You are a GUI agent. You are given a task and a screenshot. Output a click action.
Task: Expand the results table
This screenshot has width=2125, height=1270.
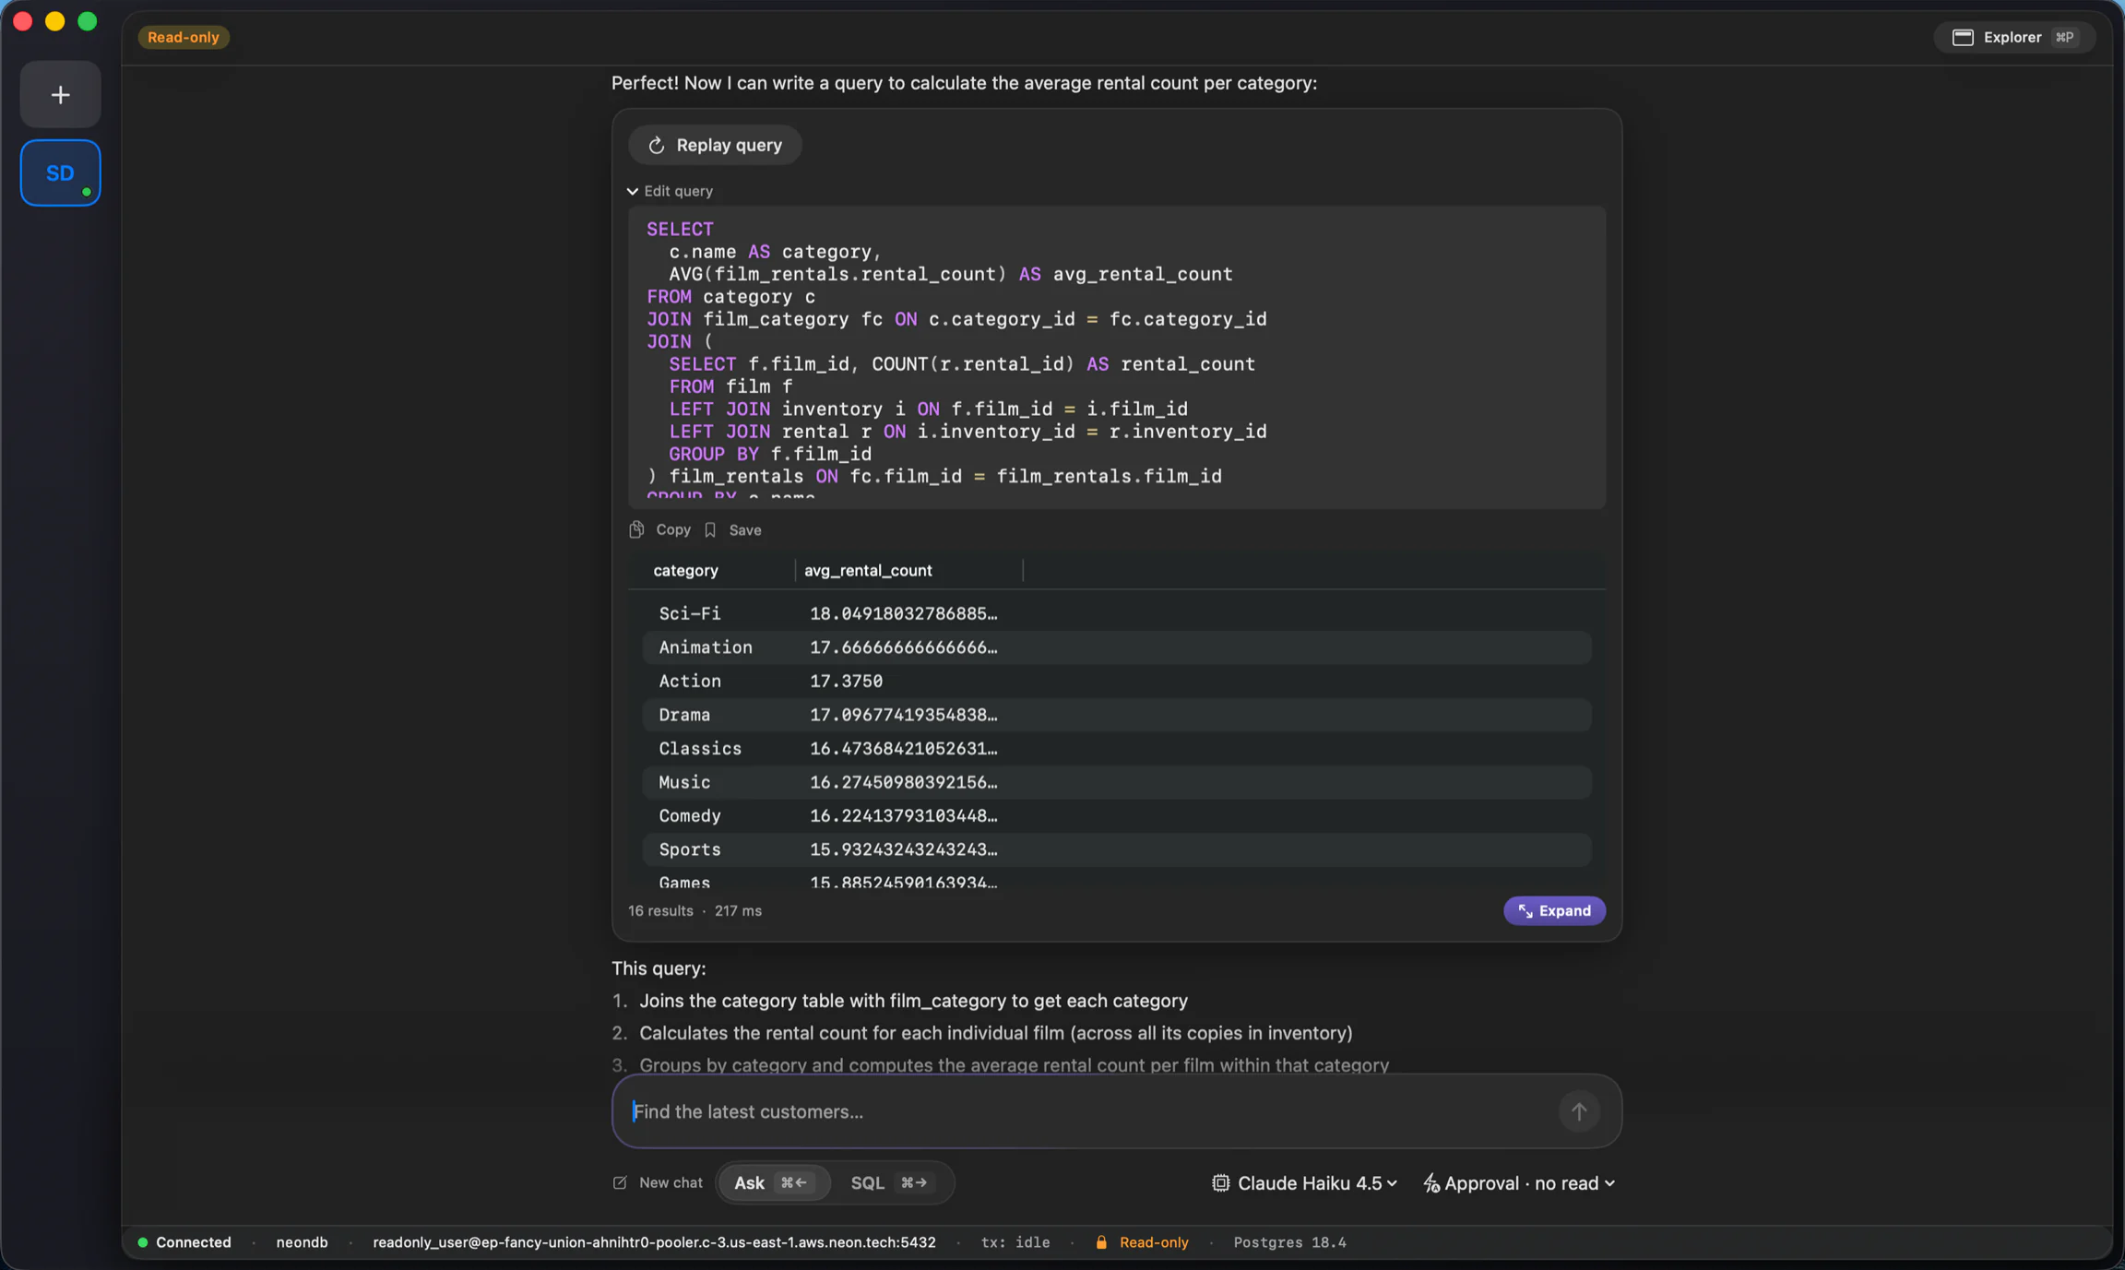1554,910
